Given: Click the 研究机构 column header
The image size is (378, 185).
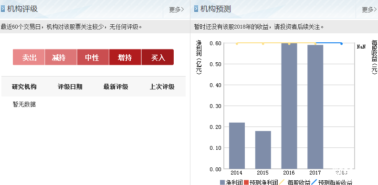Looking at the screenshot, I should click(x=24, y=87).
